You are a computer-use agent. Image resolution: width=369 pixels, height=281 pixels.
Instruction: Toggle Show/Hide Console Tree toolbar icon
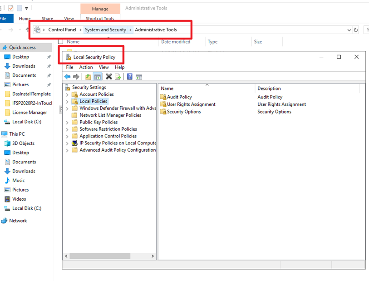click(x=97, y=77)
